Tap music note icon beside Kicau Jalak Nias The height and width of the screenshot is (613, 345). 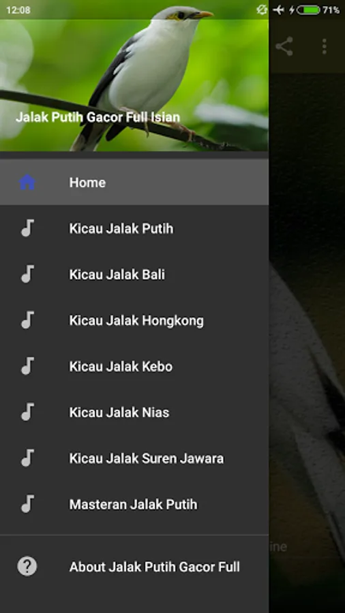pyautogui.click(x=27, y=412)
